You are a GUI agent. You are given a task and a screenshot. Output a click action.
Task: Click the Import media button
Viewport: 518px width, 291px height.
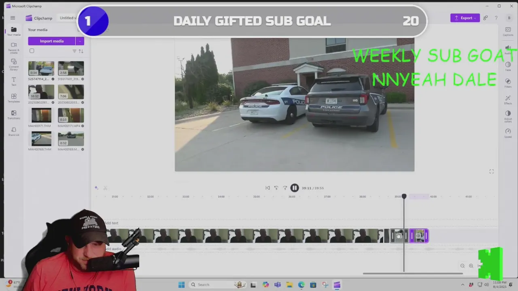52,41
